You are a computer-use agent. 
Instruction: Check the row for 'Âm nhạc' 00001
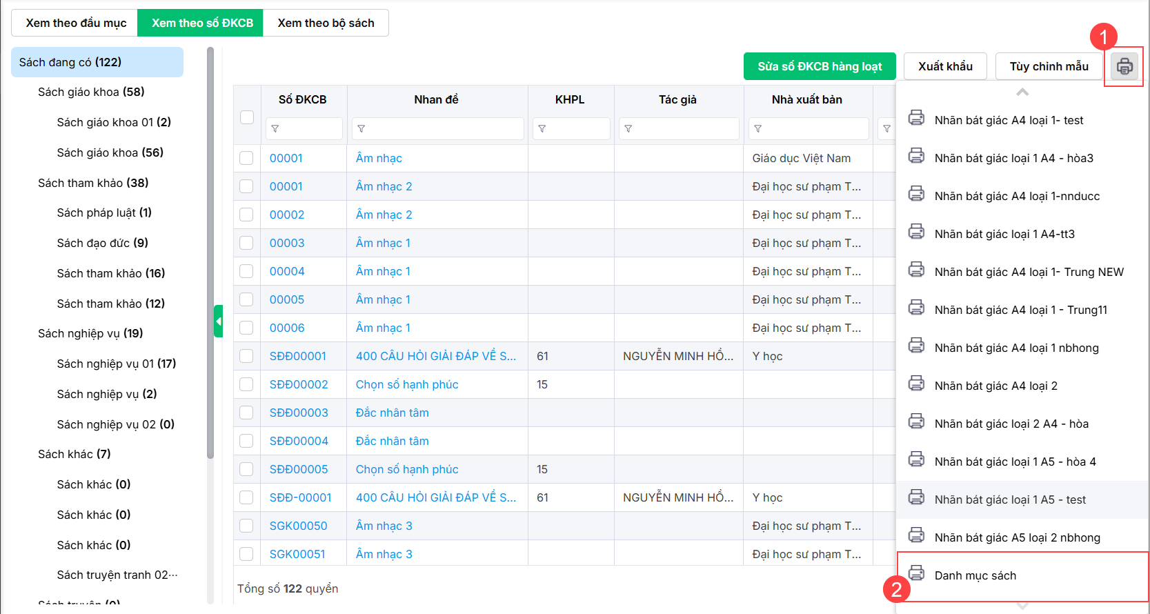click(246, 158)
